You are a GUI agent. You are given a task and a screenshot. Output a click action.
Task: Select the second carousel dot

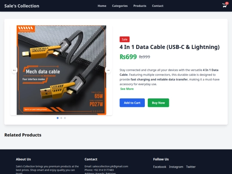click(61, 118)
